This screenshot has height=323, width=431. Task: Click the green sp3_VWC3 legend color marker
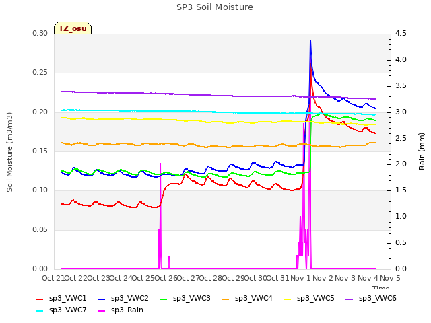[x=164, y=299]
